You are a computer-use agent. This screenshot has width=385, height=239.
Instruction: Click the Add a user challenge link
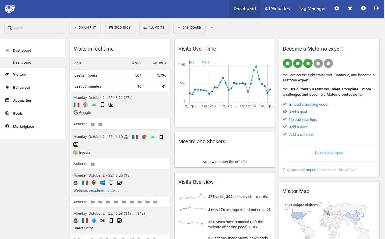pos(298,127)
